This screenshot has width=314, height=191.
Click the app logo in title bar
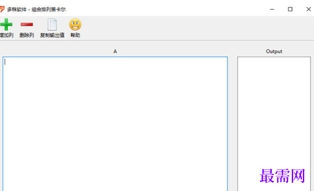(2, 9)
